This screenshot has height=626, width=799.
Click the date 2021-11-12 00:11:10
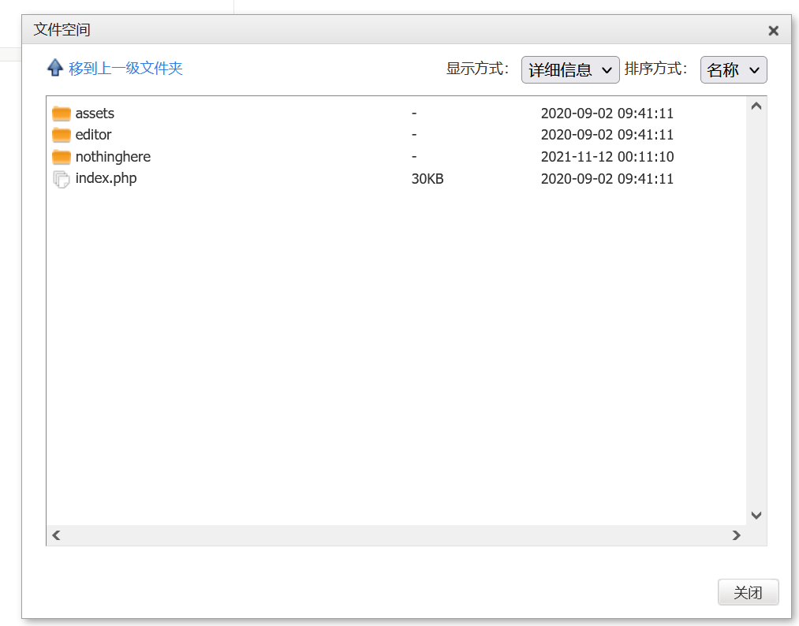607,157
